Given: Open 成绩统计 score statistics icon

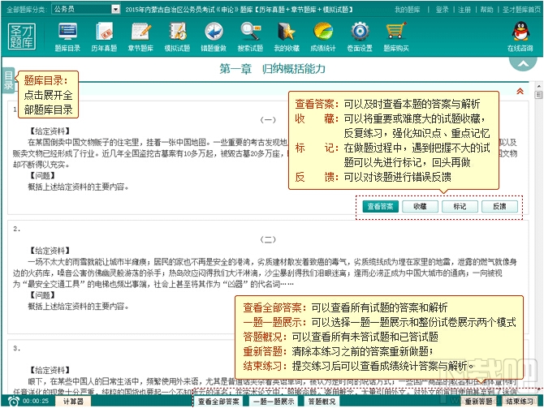Looking at the screenshot, I should pyautogui.click(x=323, y=37).
